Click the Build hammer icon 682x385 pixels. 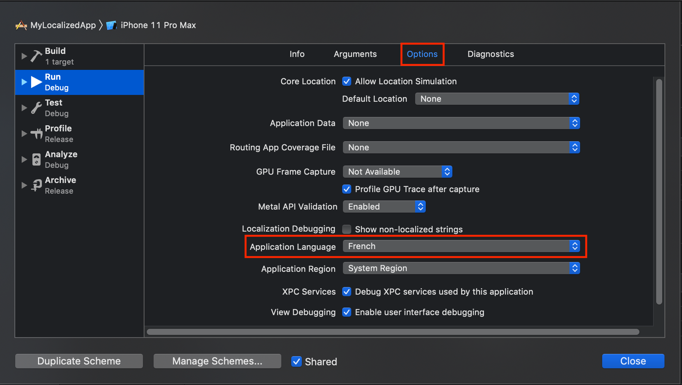[x=36, y=56]
